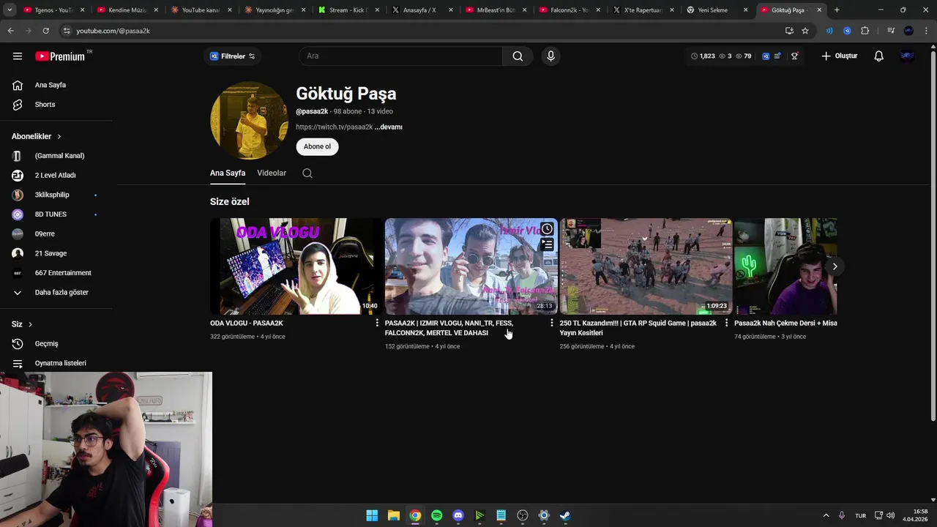937x527 pixels.
Task: Open a new browser tab
Action: click(x=837, y=10)
